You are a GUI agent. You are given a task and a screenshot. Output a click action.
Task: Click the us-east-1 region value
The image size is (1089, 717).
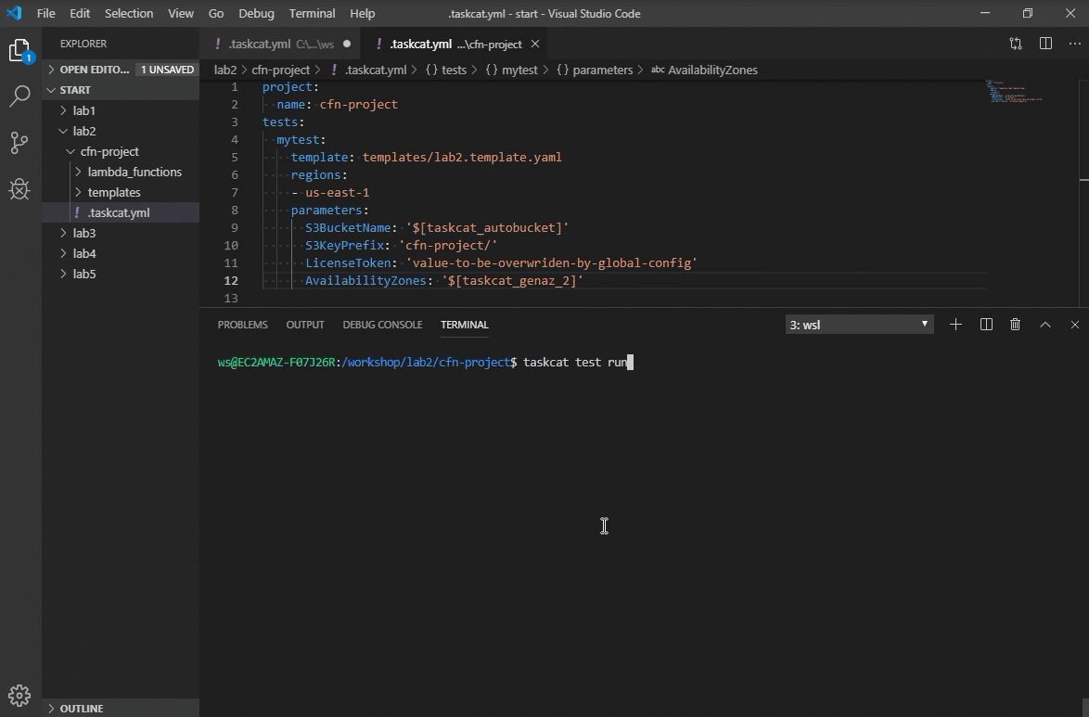click(338, 192)
